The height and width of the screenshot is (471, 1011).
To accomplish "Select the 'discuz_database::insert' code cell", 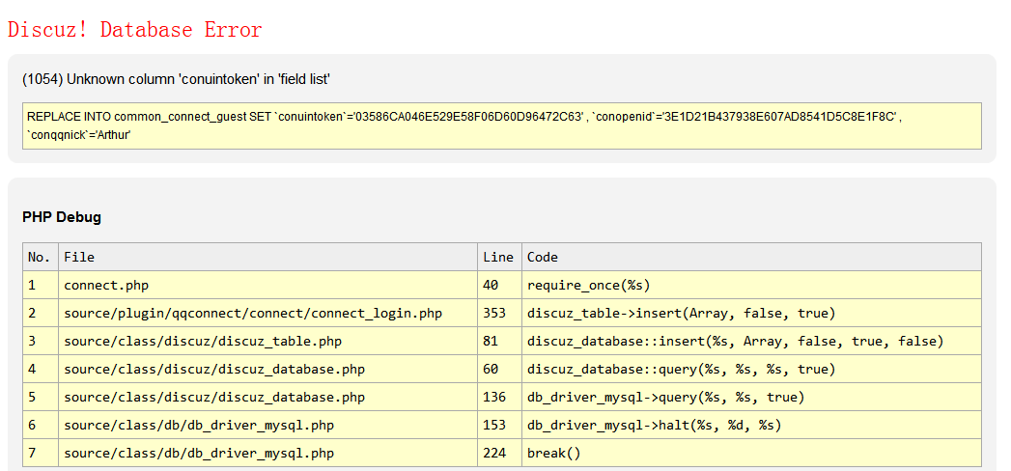I will (752, 341).
